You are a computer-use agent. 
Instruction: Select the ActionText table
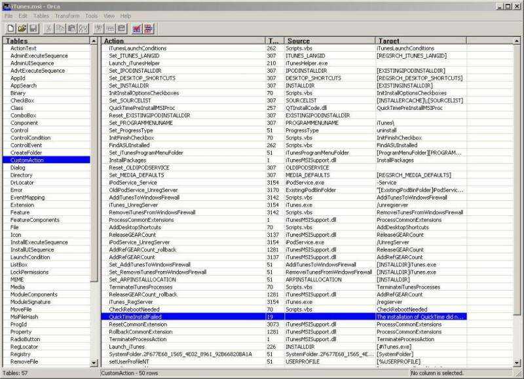[x=24, y=48]
